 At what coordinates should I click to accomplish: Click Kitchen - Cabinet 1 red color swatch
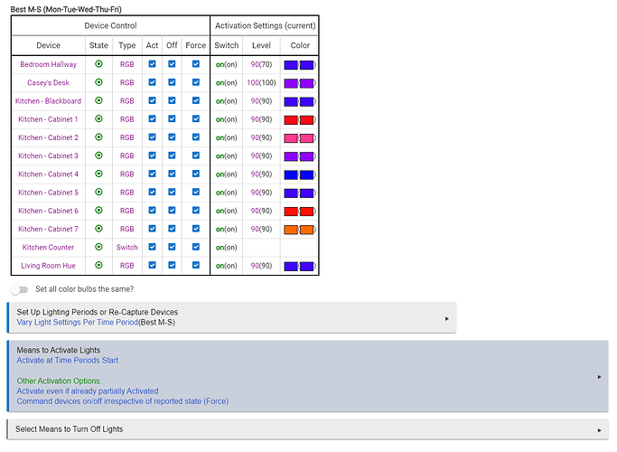[x=291, y=119]
